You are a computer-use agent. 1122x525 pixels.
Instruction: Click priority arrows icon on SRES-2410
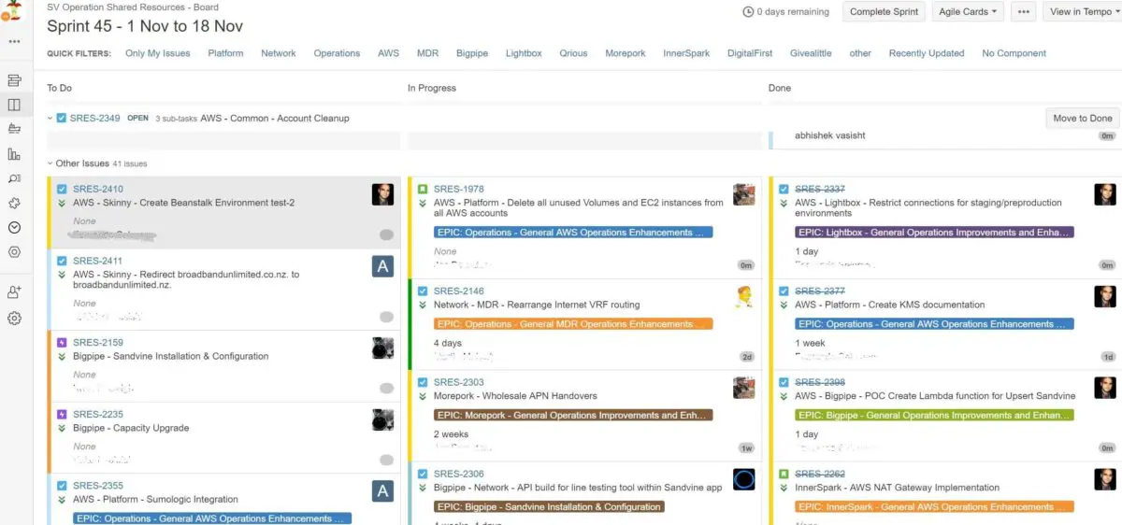62,203
